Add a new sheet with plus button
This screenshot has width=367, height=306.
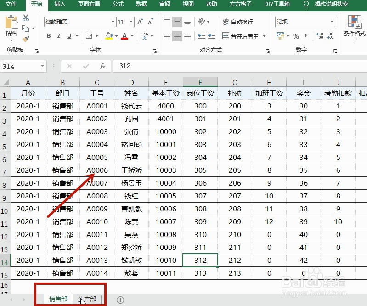point(120,300)
